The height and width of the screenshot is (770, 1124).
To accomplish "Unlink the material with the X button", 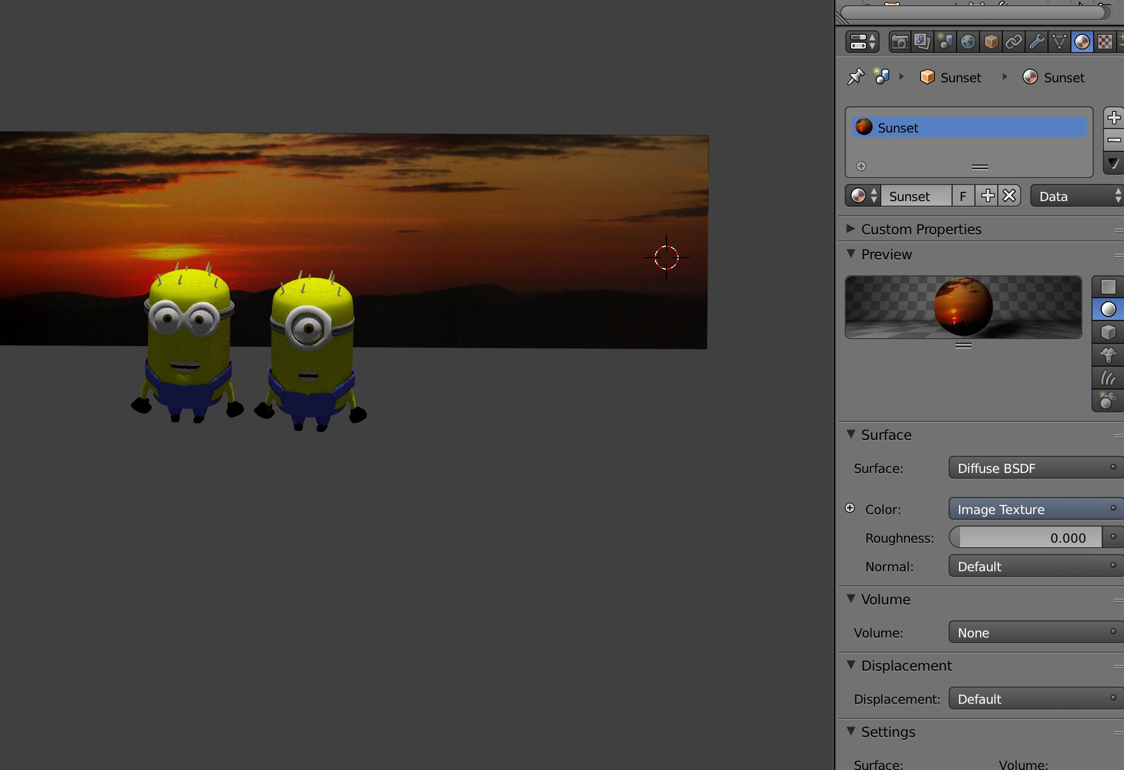I will coord(1009,196).
